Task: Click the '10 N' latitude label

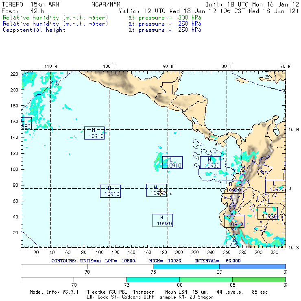Action: click(x=294, y=130)
